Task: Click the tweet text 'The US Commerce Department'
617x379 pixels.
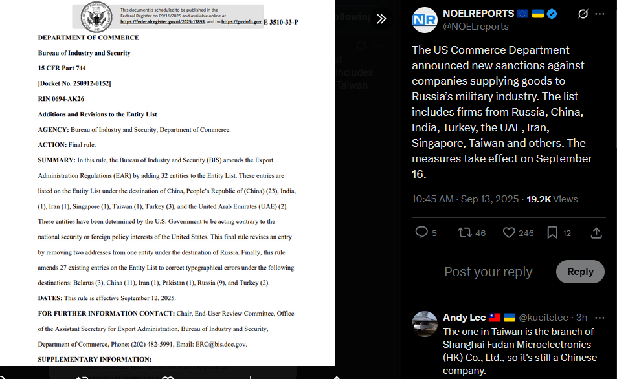Action: [490, 50]
